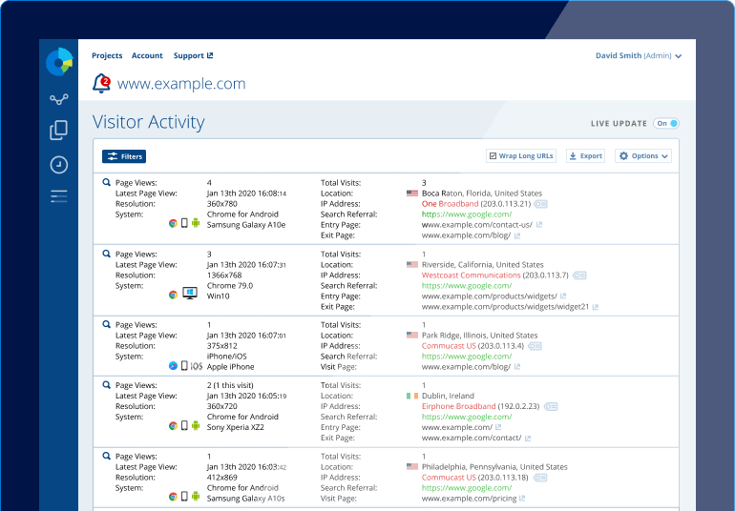This screenshot has height=511, width=735.
Task: Click Commucast US link for Philadelphia
Action: 449,478
